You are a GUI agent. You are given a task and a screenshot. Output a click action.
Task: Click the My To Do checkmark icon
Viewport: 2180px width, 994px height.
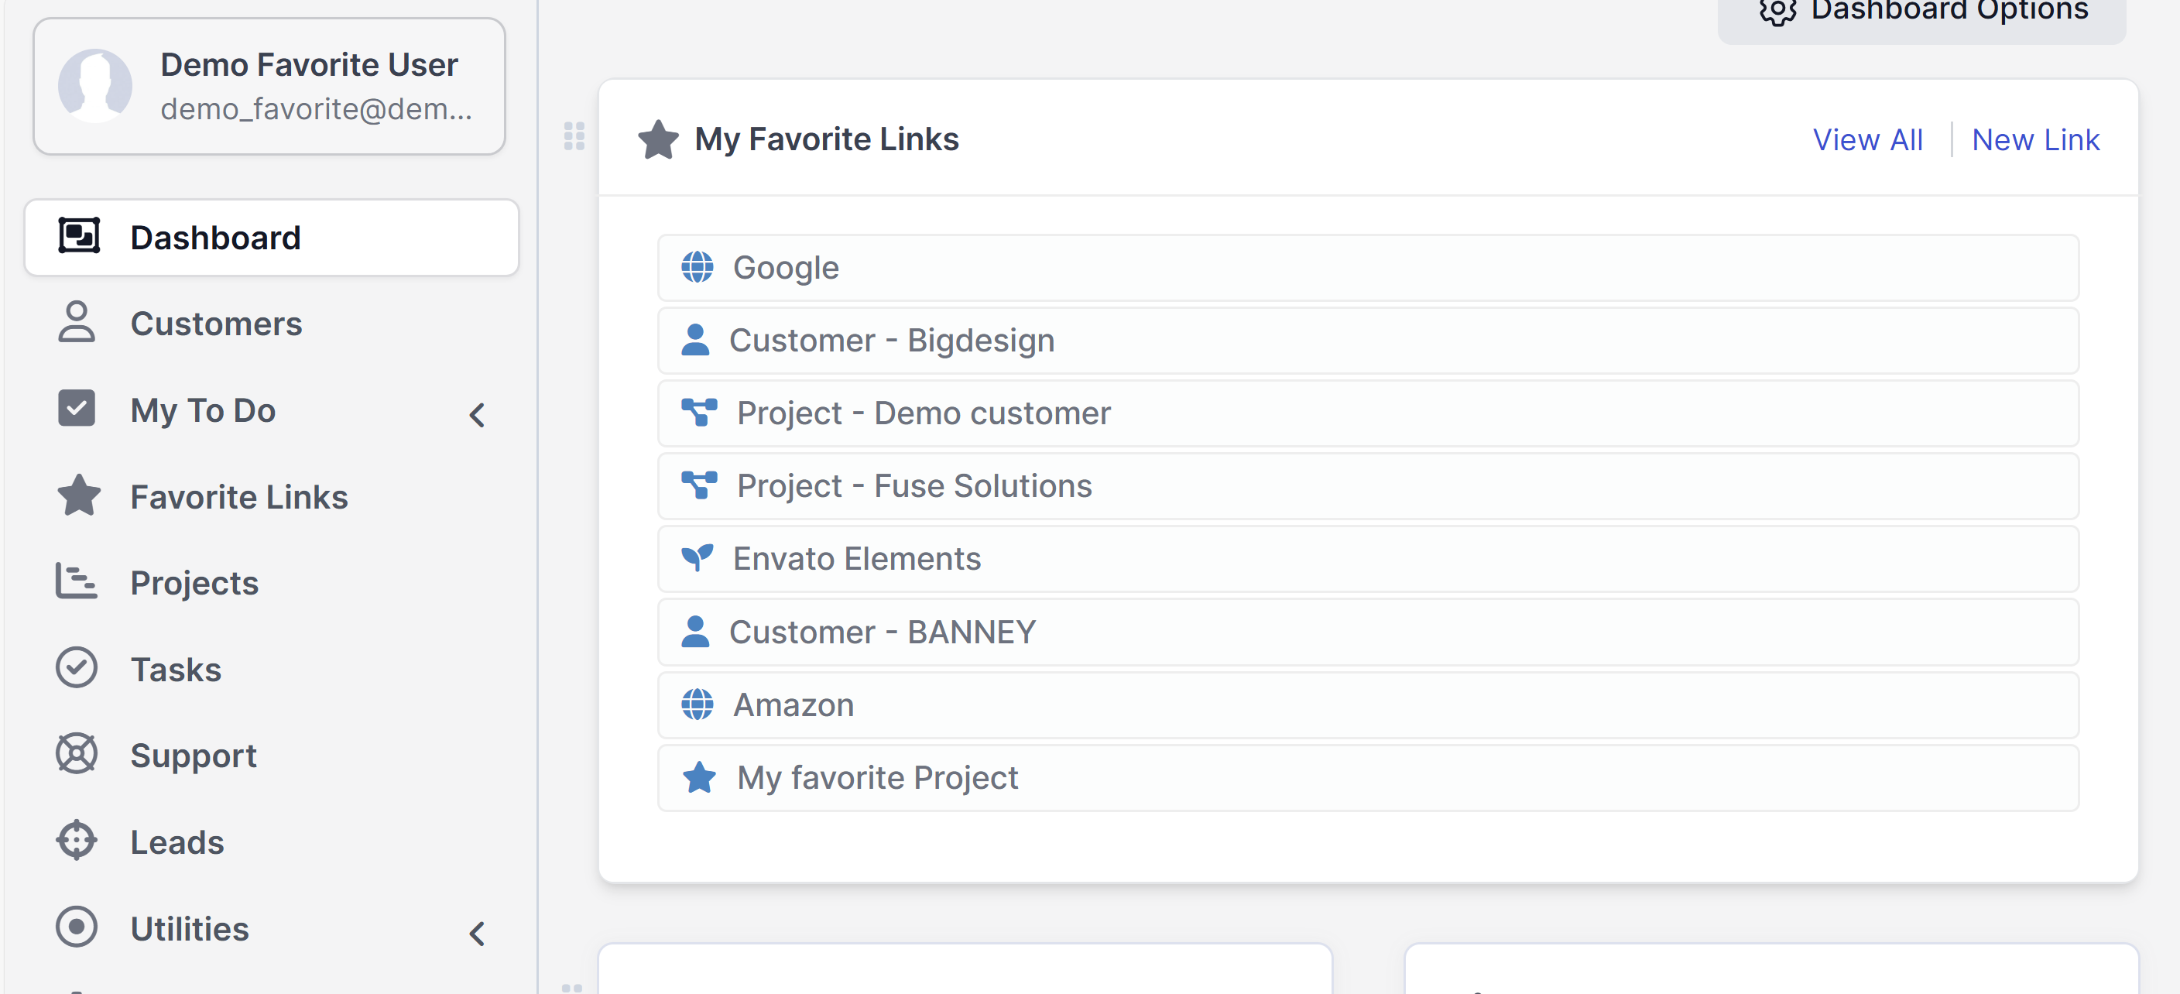pyautogui.click(x=76, y=409)
